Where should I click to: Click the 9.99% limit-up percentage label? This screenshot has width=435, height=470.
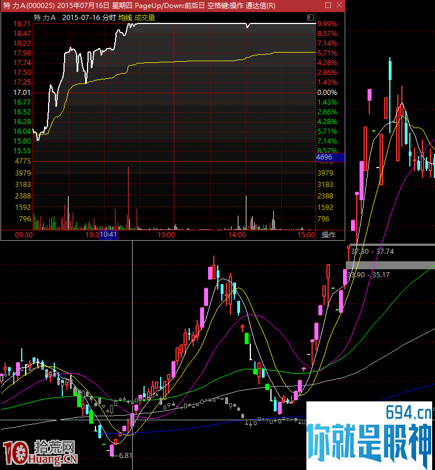click(327, 24)
